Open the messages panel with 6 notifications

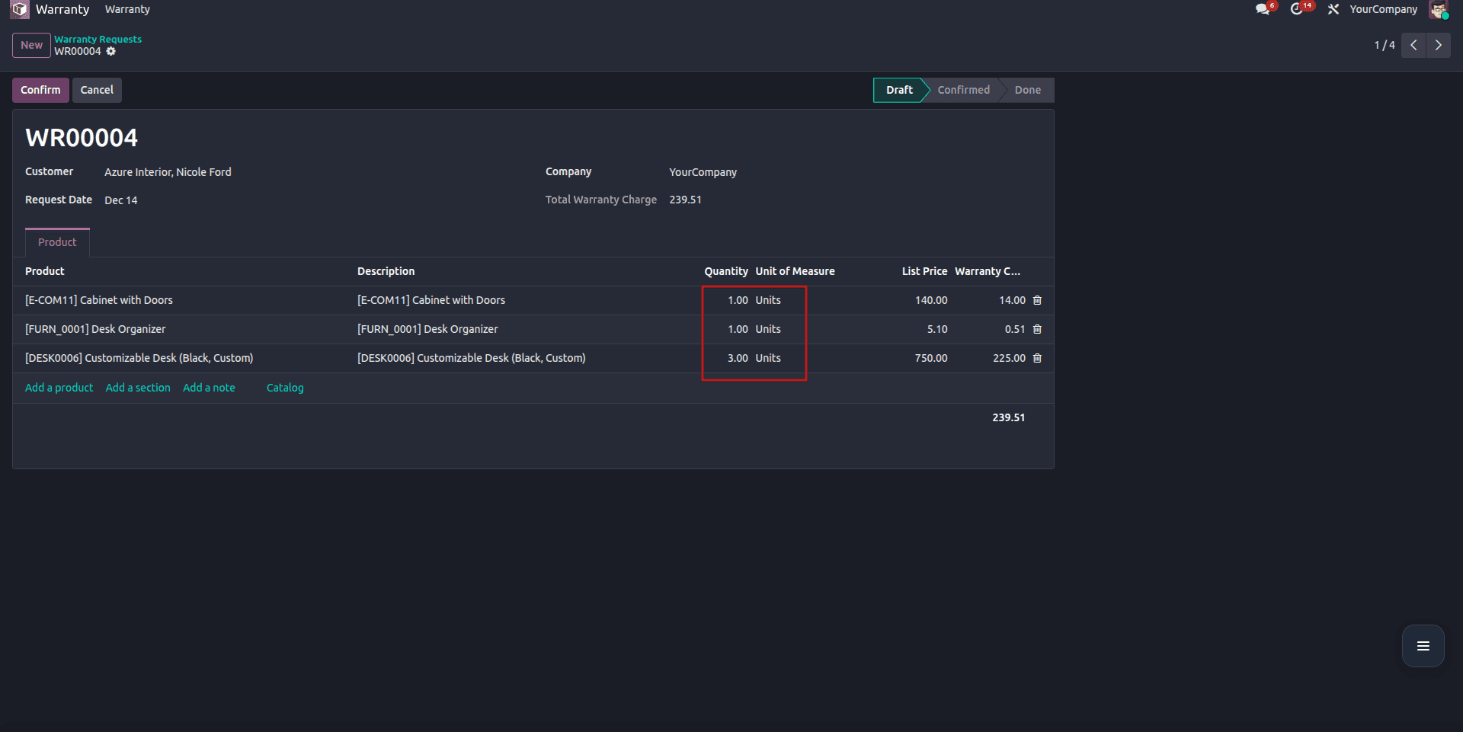[x=1263, y=9]
